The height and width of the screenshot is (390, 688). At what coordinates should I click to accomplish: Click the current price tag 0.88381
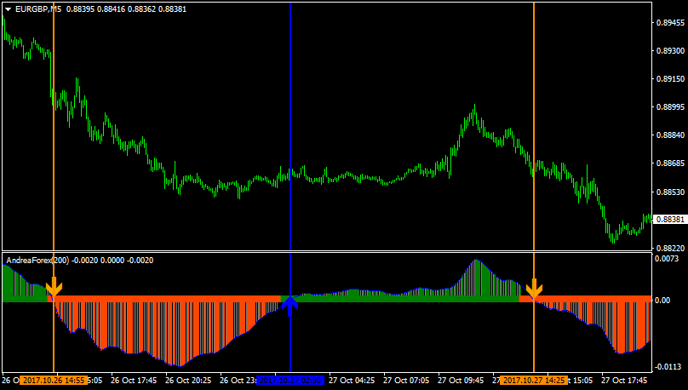pyautogui.click(x=669, y=219)
